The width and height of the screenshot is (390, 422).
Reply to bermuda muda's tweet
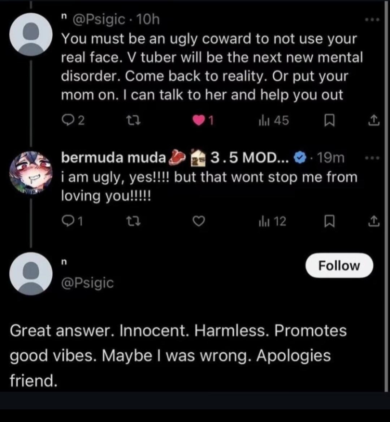[x=68, y=221]
